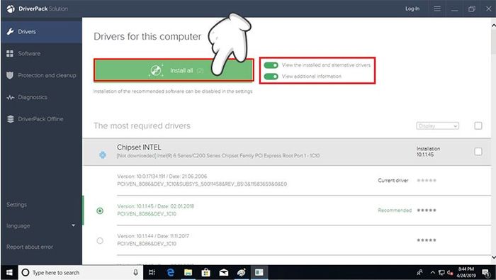Open the Drivers section wrench icon
The width and height of the screenshot is (496, 280).
pos(10,32)
